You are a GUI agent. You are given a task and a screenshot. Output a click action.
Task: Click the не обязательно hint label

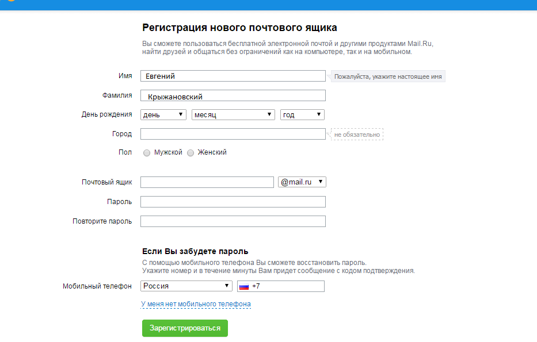click(x=357, y=135)
